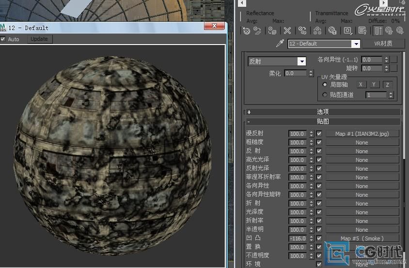The width and height of the screenshot is (409, 268).
Task: Select the 局部轴 radio button
Action: 325,84
